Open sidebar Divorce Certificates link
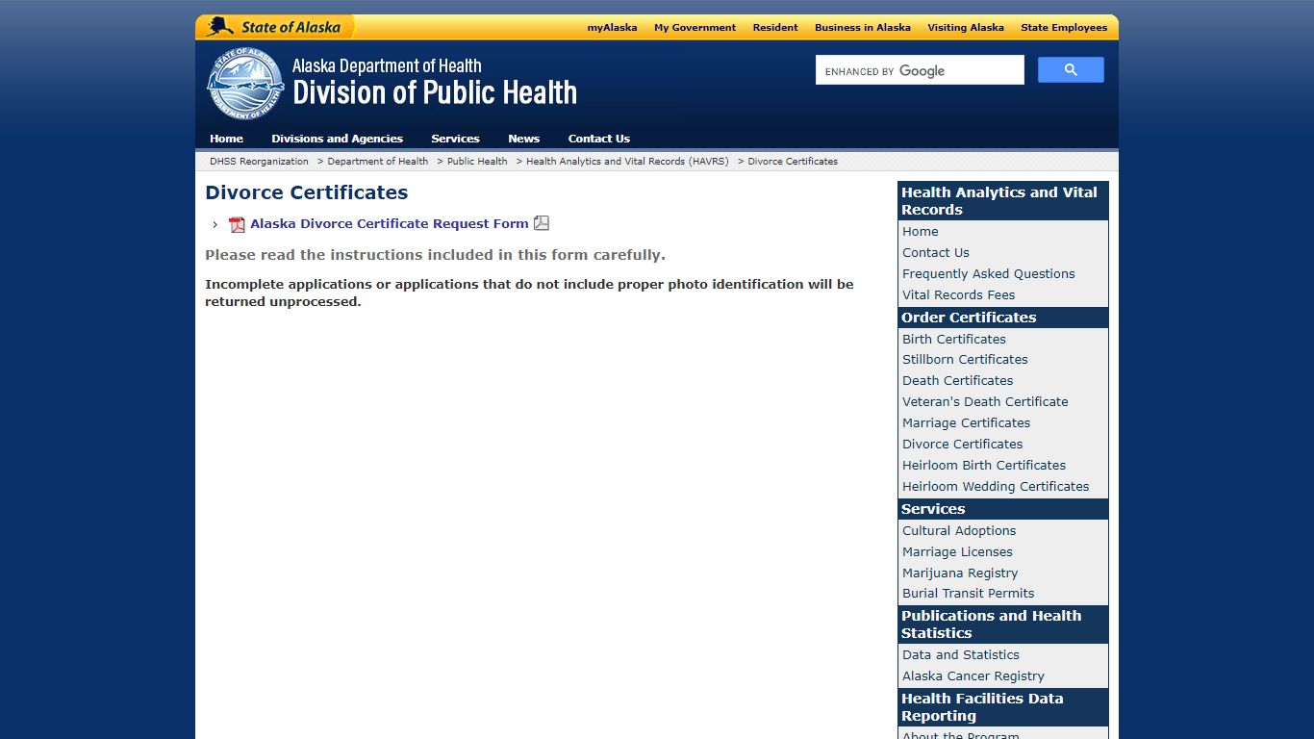The height and width of the screenshot is (739, 1314). tap(963, 445)
